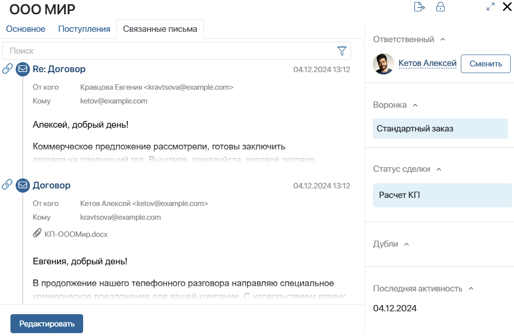Collapse the Статус сделки section

[439, 169]
